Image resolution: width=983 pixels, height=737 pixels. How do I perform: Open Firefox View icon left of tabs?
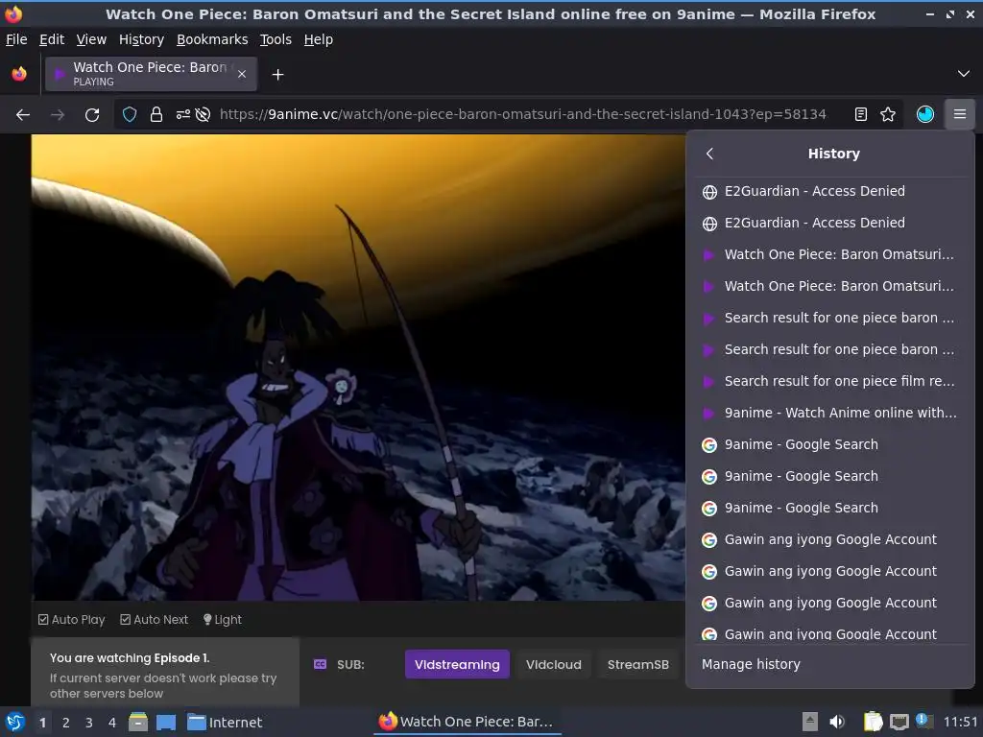[x=19, y=74]
